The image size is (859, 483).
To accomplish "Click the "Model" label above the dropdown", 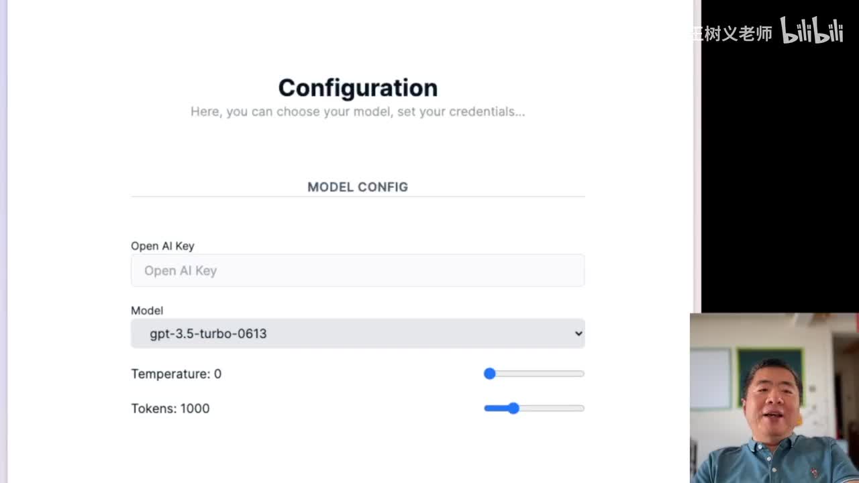I will pos(147,311).
